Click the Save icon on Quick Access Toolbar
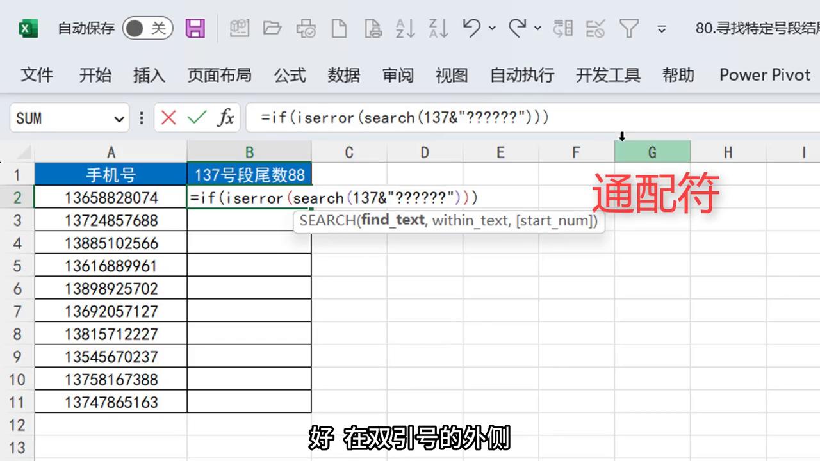 coord(195,28)
